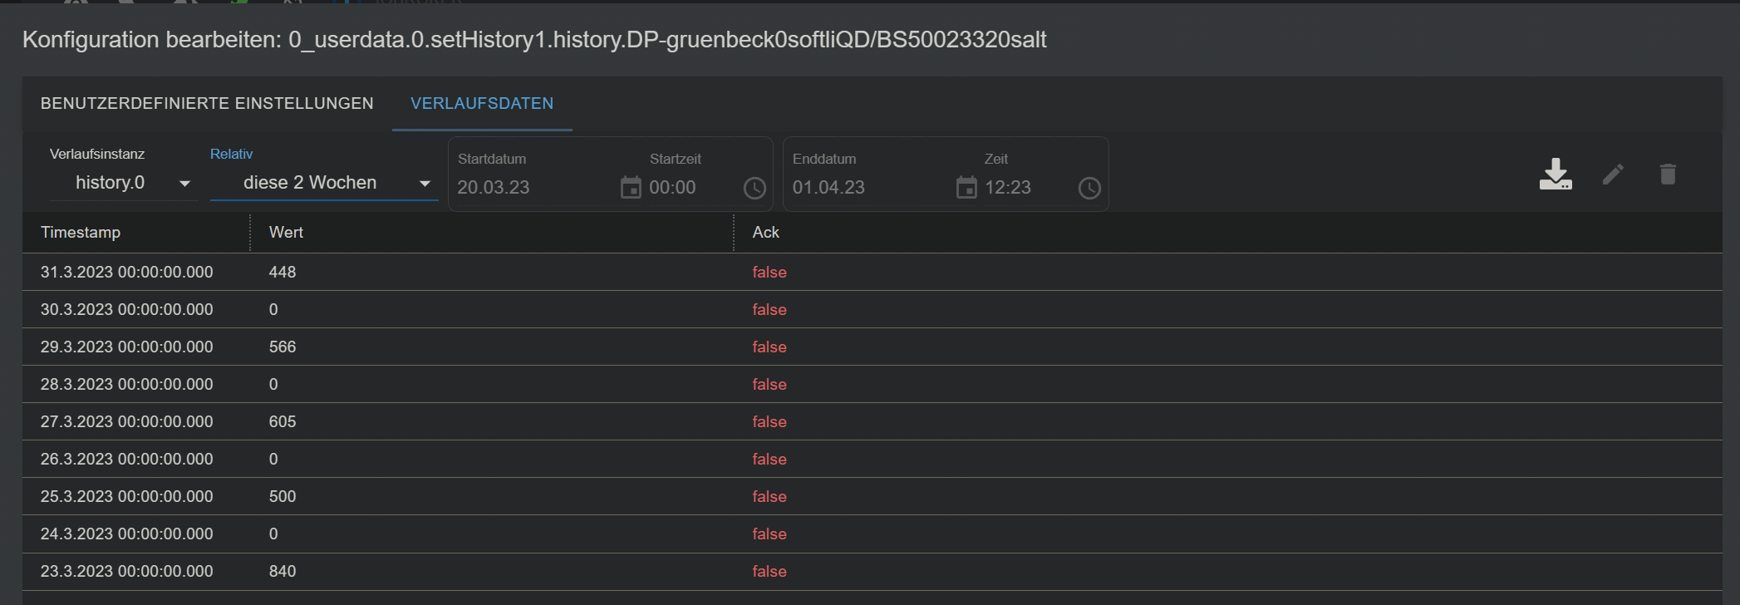
Task: Select the 23.3.2023 row with value 840
Action: pos(499,572)
